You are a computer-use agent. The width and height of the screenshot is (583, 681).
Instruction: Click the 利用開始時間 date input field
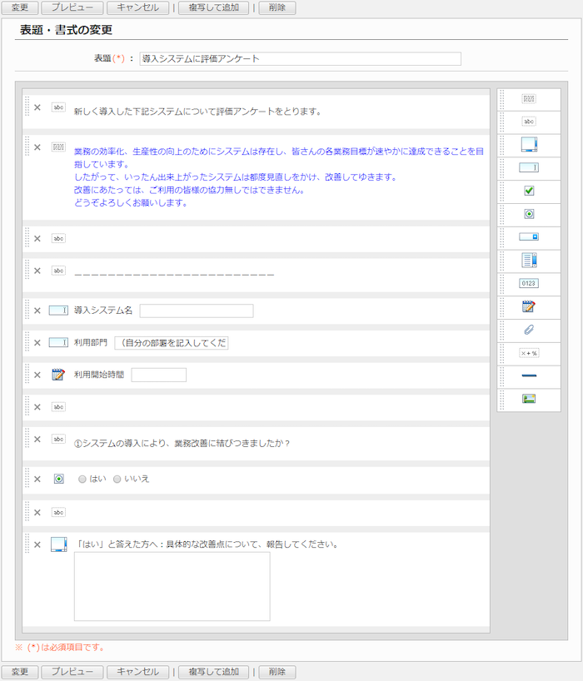(x=158, y=375)
